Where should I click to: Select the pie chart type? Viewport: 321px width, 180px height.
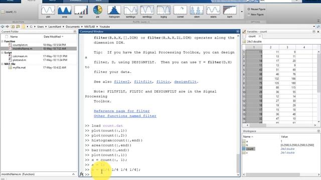click(98, 11)
